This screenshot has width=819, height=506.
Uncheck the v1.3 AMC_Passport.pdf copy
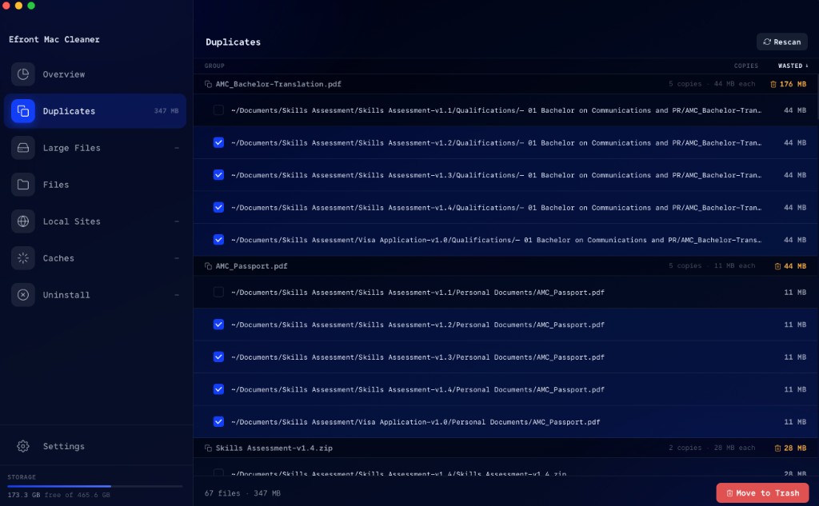218,357
